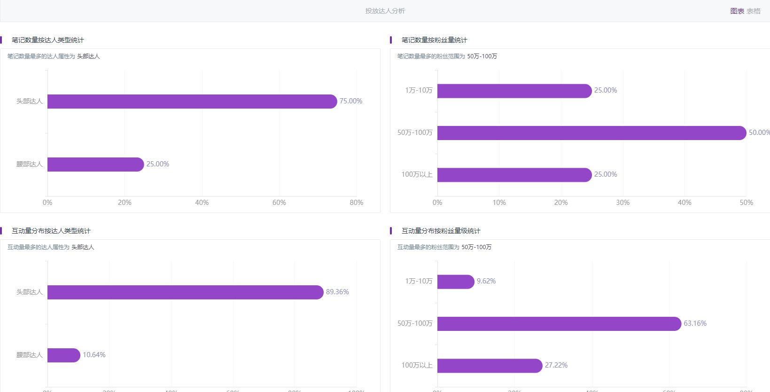
Task: Click the 互动量分布按粉丝量级统计 section title
Action: (441, 231)
